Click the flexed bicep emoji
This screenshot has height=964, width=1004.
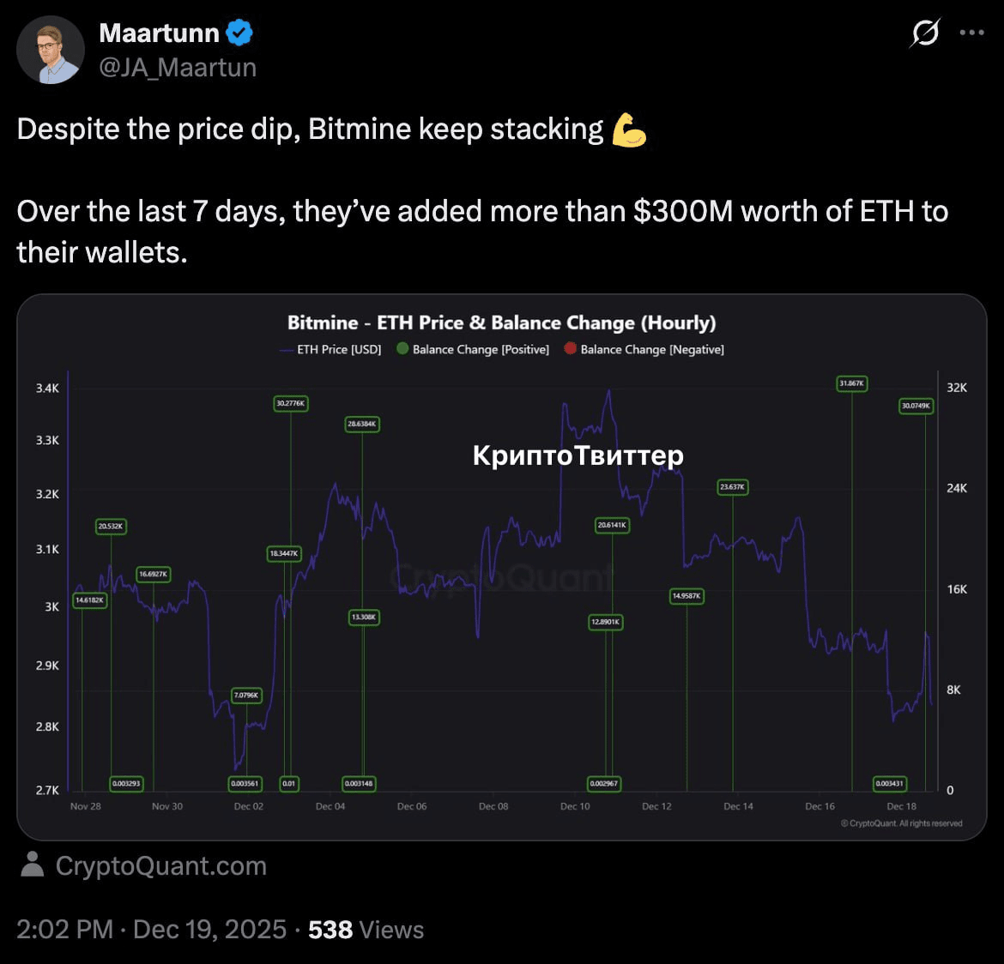click(x=629, y=130)
